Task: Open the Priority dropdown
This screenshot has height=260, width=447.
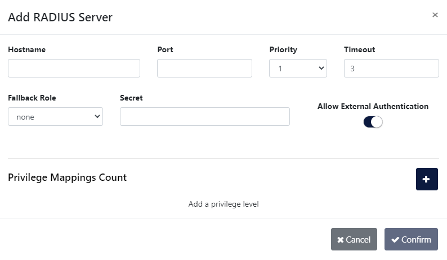Action: (298, 69)
